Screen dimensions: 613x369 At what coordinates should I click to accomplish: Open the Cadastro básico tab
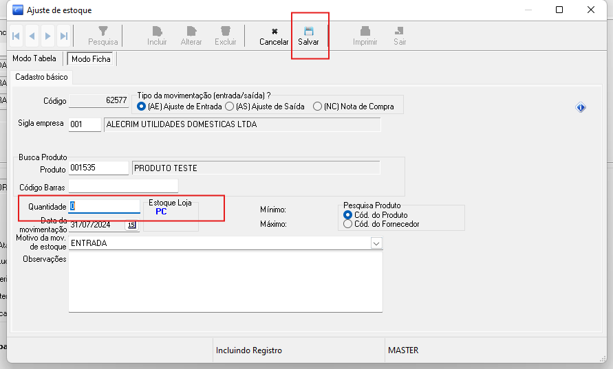click(x=41, y=77)
